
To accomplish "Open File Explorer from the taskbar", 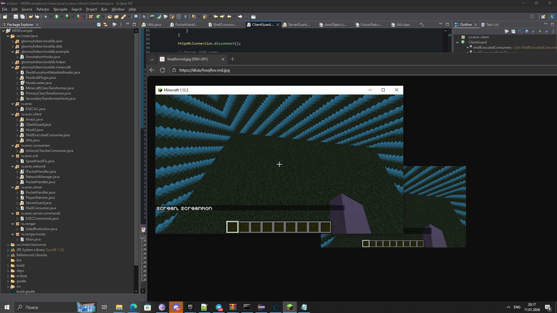I will pos(119,307).
